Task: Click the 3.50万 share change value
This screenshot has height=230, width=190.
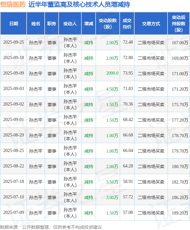Action: point(112,182)
